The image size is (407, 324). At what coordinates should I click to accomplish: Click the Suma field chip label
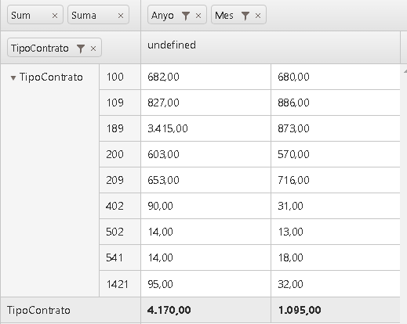pyautogui.click(x=84, y=16)
